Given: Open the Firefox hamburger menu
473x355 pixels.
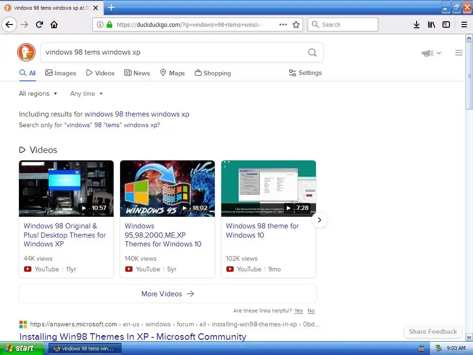Looking at the screenshot, I should tap(464, 24).
